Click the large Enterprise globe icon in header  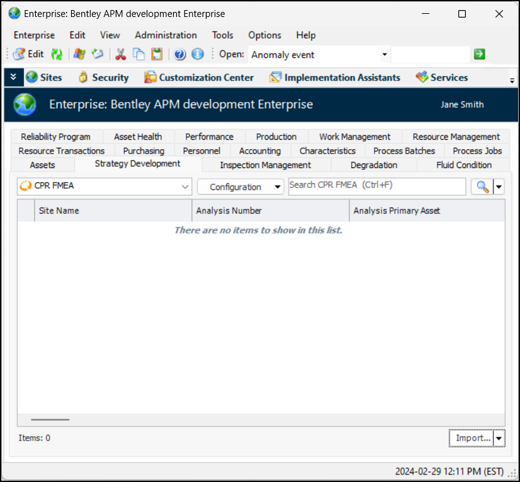(x=25, y=104)
